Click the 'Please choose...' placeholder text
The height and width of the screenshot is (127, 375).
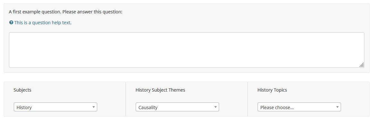click(277, 108)
